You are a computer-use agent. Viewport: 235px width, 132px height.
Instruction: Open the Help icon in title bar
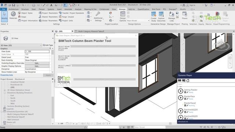(x=211, y=5)
